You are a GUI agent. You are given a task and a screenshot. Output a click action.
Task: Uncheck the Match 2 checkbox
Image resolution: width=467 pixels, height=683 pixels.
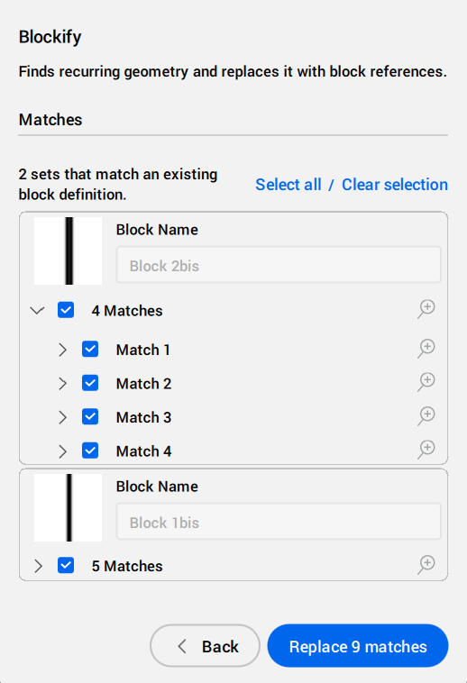pyautogui.click(x=90, y=383)
